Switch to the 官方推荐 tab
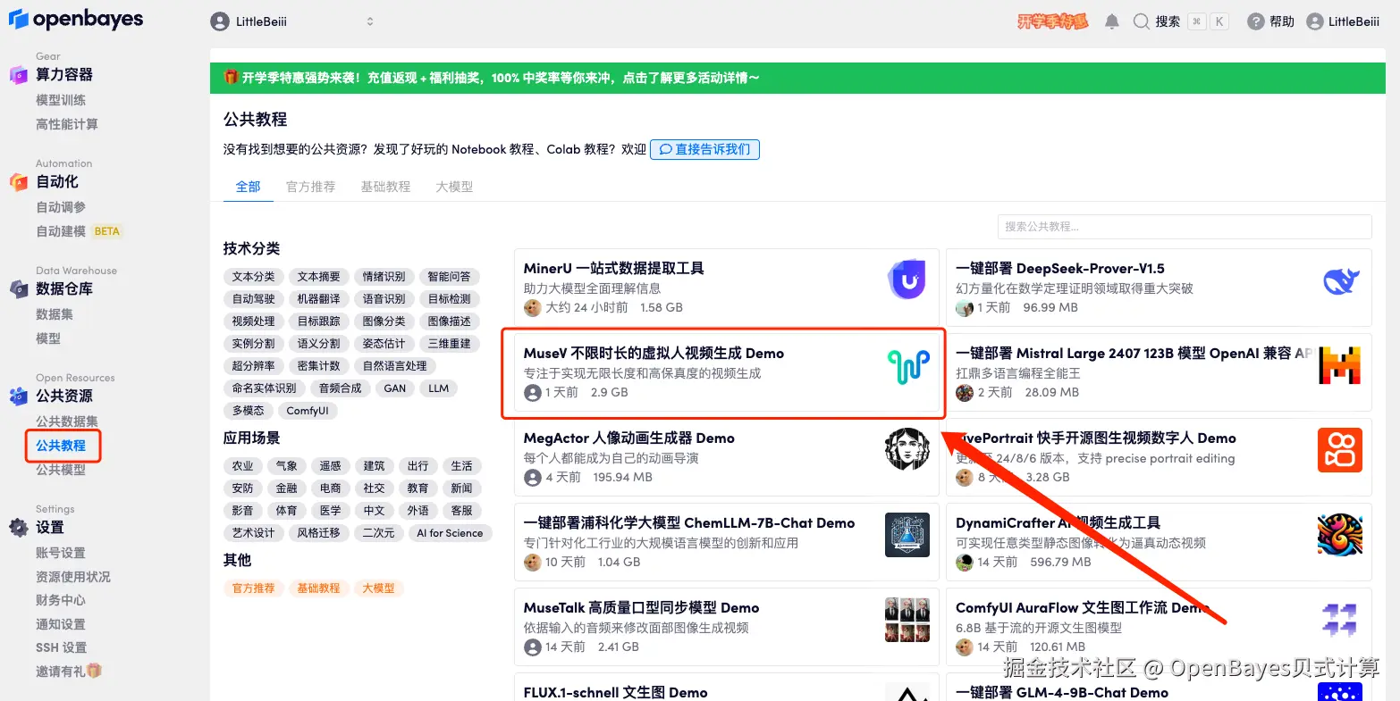 click(310, 187)
